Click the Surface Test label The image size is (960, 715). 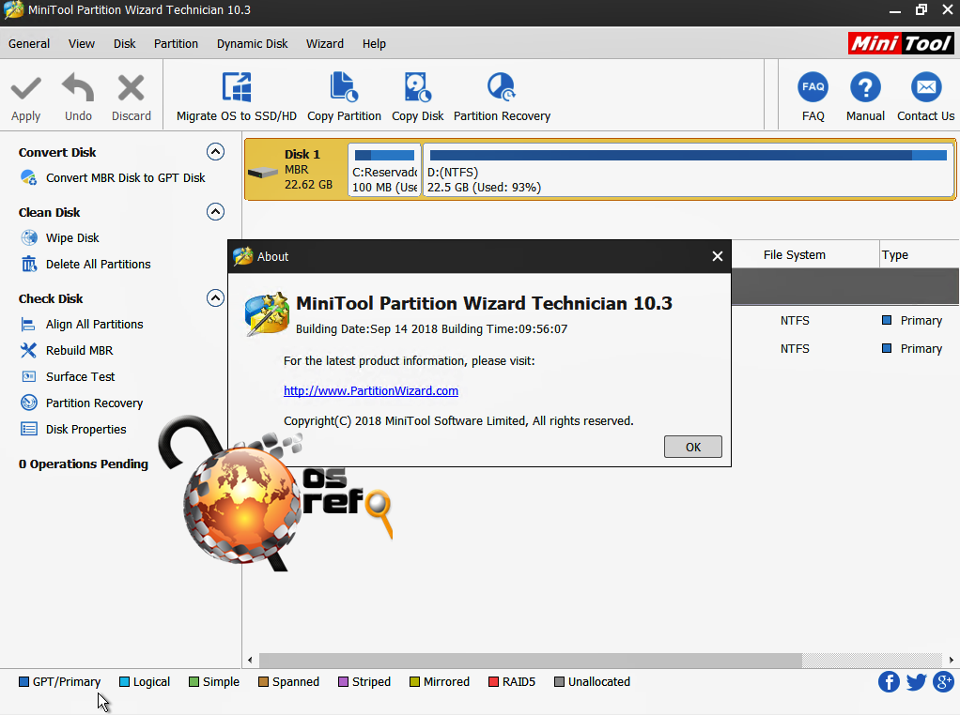tap(80, 377)
